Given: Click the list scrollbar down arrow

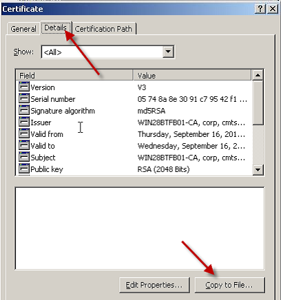Looking at the screenshot, I should (258, 170).
